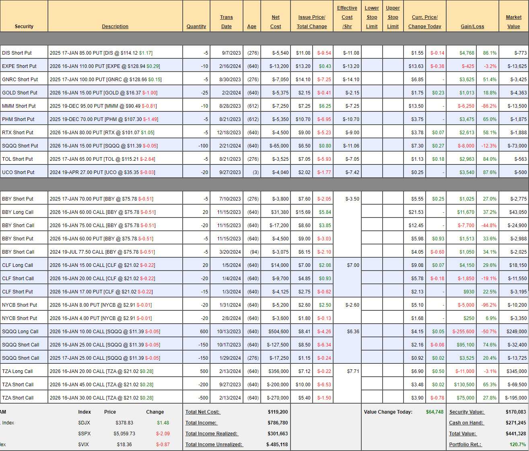Image resolution: width=529 pixels, height=451 pixels.
Task: Select the UCO 19-APR 27.00 PUT description
Action: tap(102, 172)
